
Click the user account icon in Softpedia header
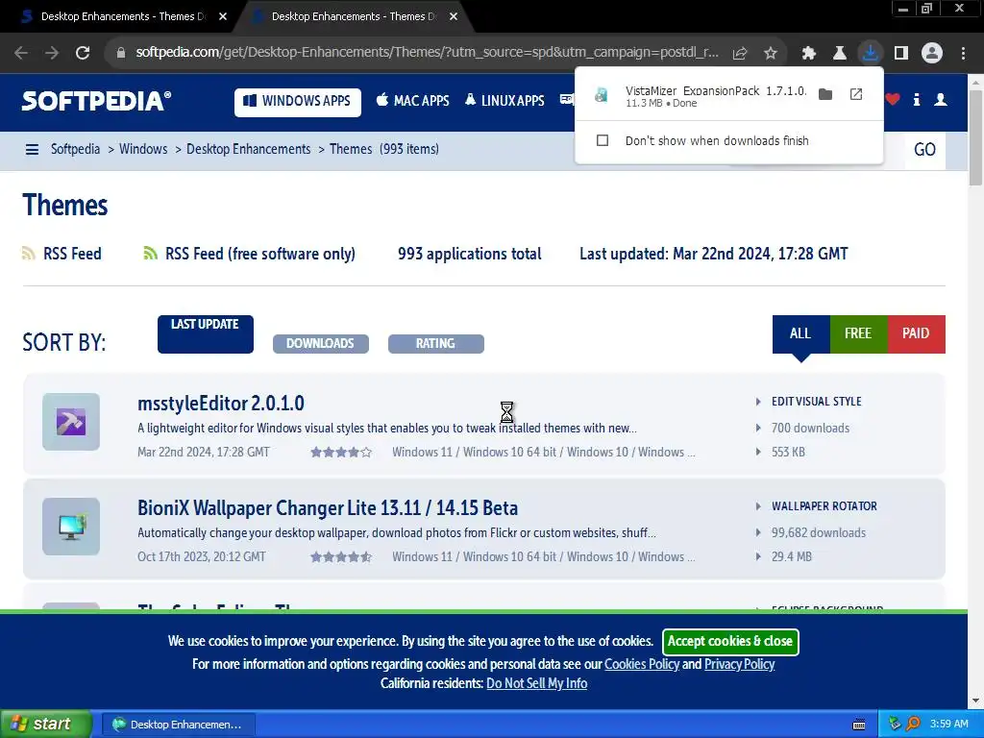(x=940, y=99)
